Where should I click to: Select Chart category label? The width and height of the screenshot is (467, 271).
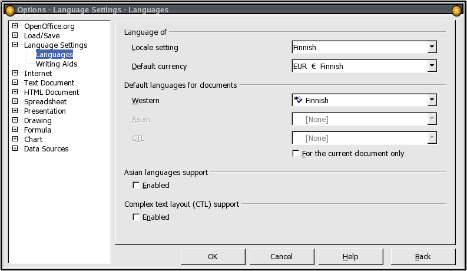tap(33, 140)
